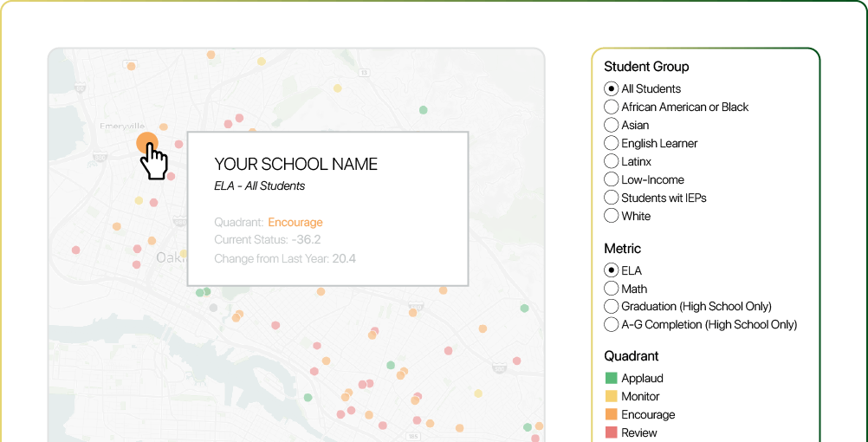Select Students with IEPs option

coord(612,198)
